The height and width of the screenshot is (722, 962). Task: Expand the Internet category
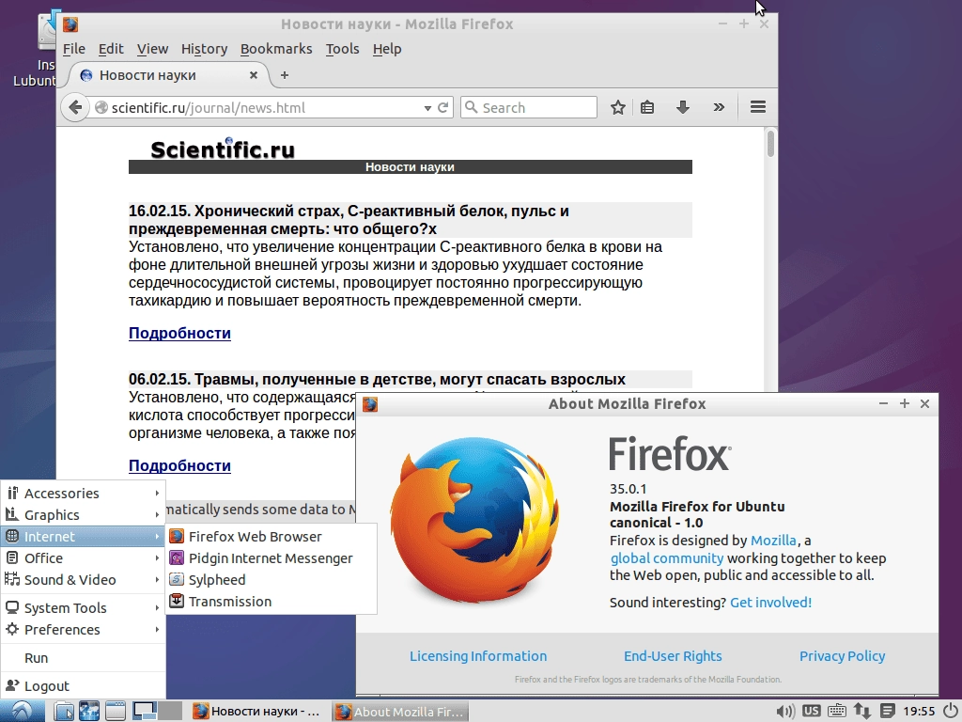pos(84,536)
